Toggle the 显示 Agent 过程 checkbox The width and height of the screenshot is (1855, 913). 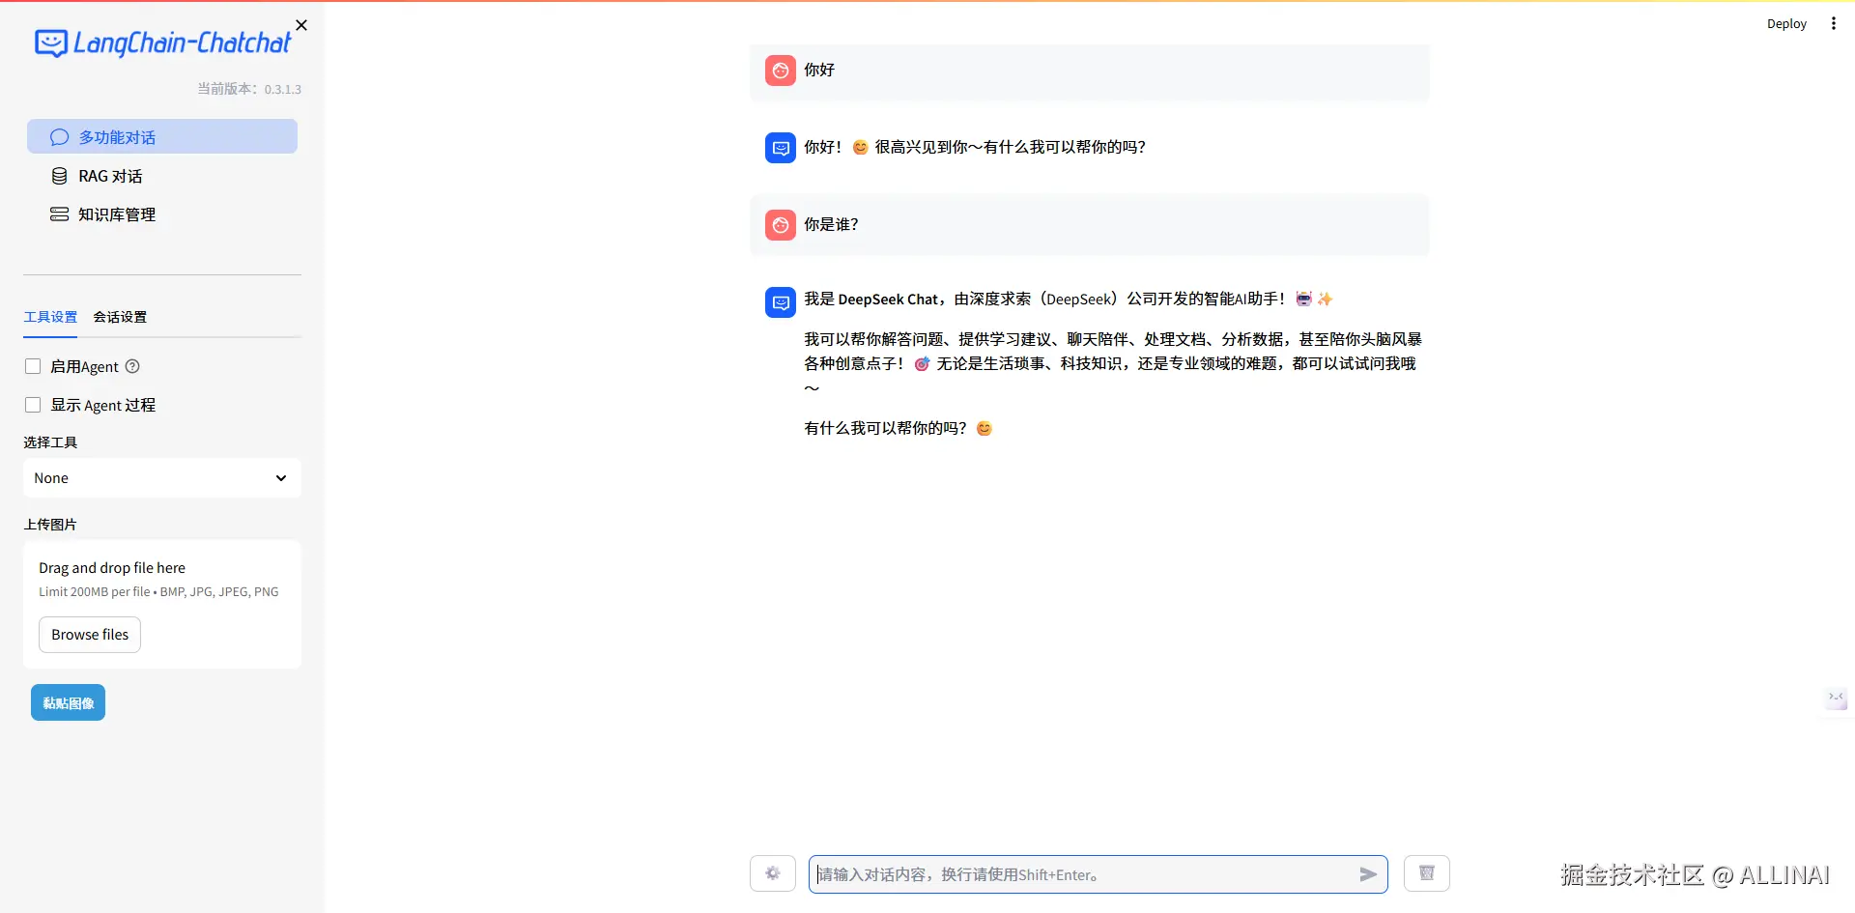tap(33, 405)
